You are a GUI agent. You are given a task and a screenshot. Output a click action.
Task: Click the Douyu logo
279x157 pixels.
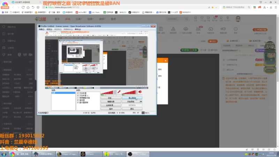pyautogui.click(x=41, y=19)
